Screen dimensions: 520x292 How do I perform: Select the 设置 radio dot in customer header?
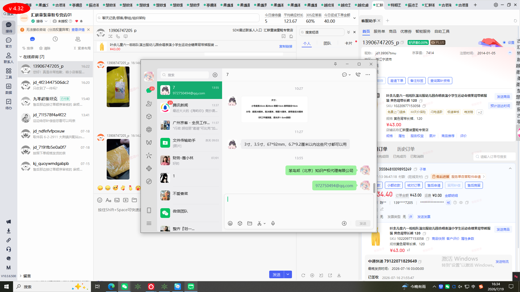504,42
